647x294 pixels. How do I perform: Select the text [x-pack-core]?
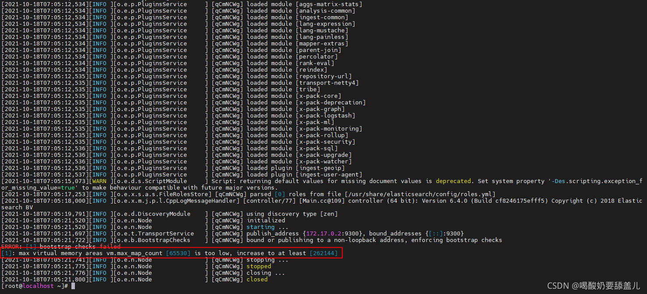[x=318, y=96]
